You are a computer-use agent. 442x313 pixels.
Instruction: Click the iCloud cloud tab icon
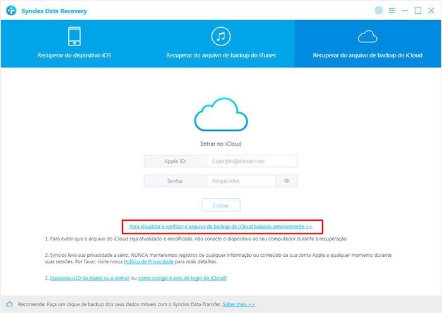[367, 37]
